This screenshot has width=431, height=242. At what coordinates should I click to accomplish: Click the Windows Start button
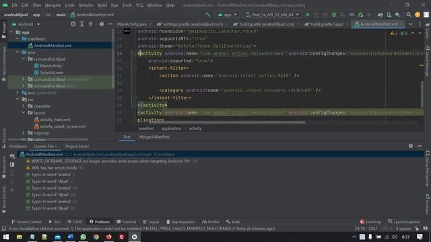click(x=6, y=237)
